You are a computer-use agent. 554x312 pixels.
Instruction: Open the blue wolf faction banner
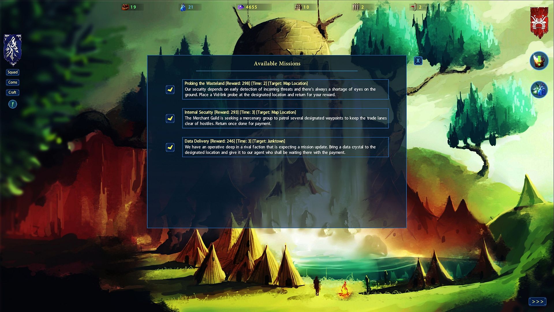pyautogui.click(x=13, y=50)
